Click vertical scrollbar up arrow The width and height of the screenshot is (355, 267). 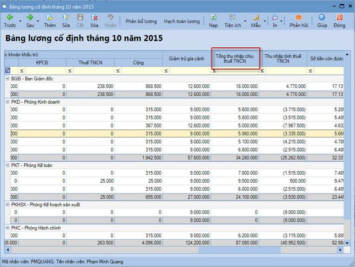(x=347, y=55)
